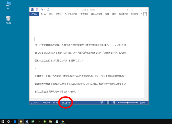Viewport: 172px width, 124px height.
Task: Select Print Layout view icon
Action: click(108, 103)
